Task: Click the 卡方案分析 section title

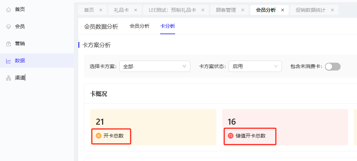Action: [x=96, y=45]
